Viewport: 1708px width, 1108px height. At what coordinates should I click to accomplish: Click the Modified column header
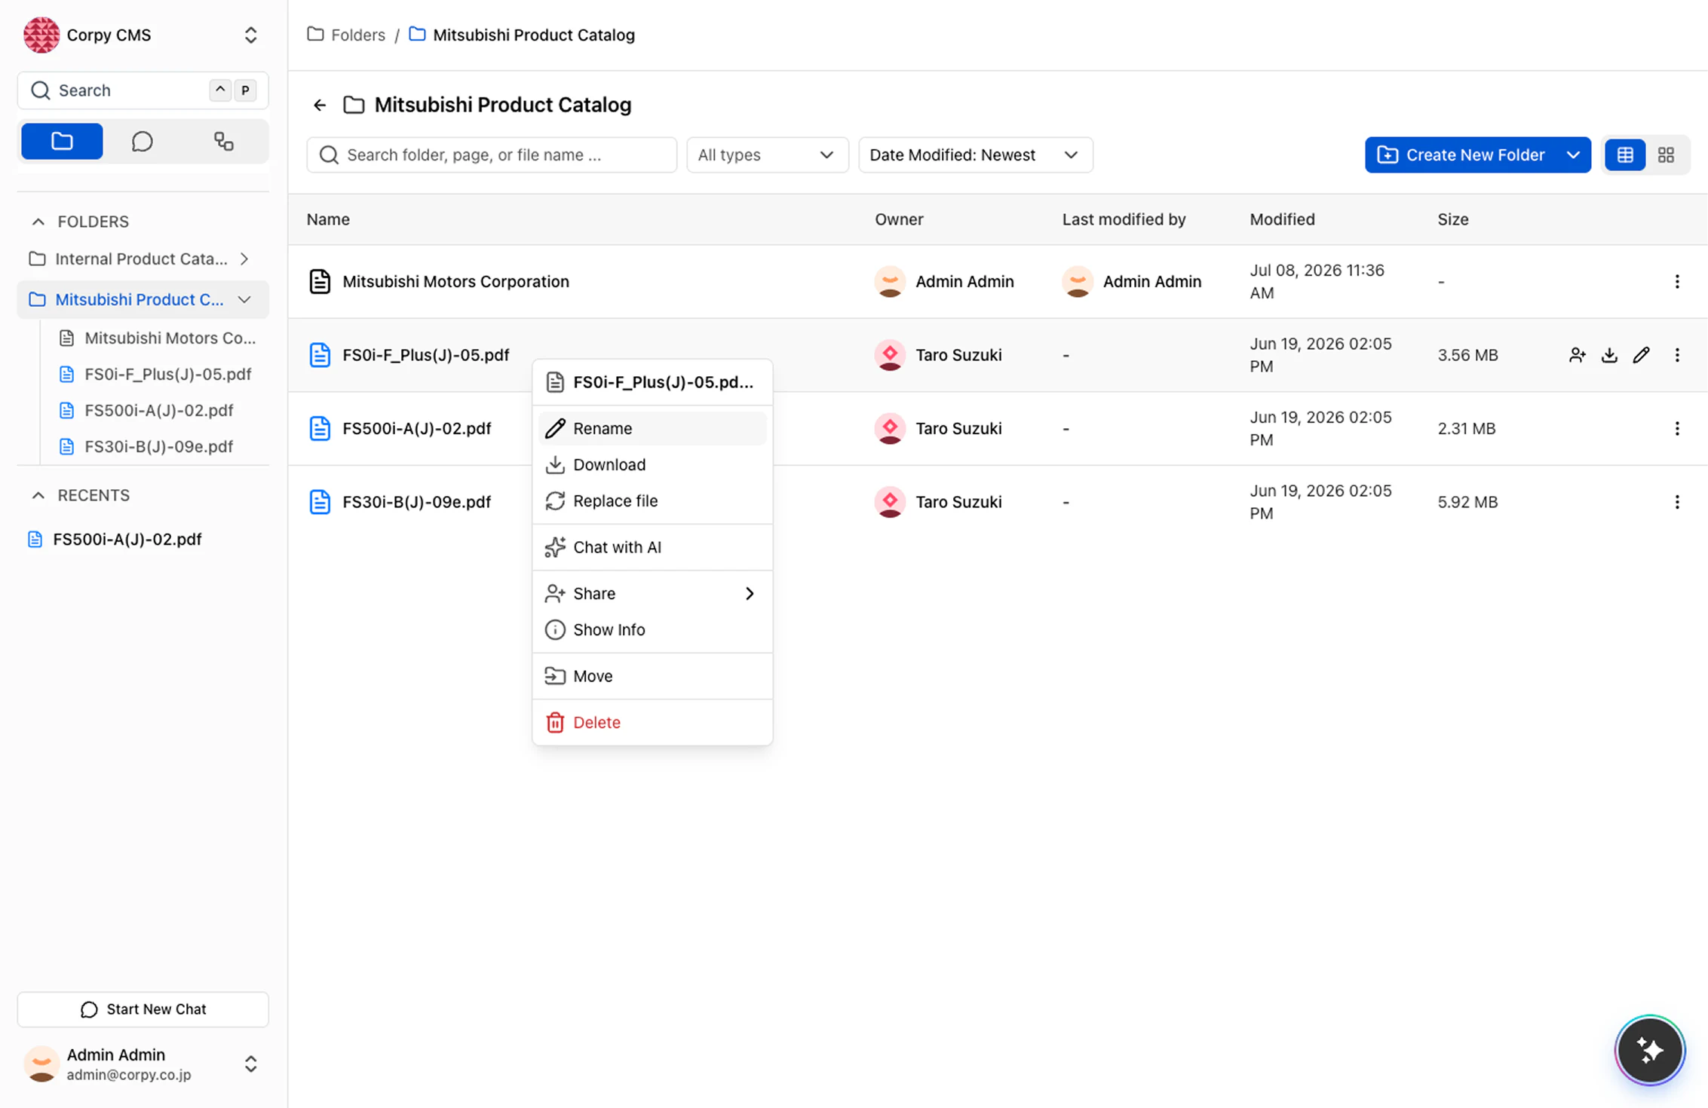[1282, 219]
